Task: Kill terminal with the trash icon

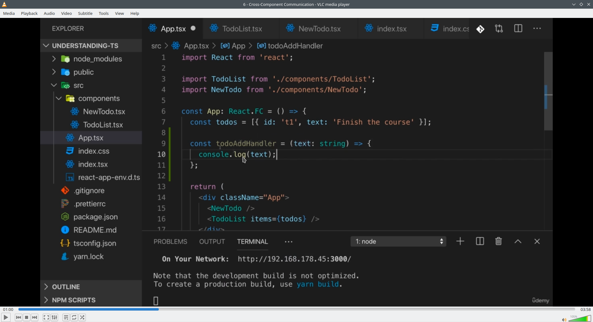Action: point(499,241)
